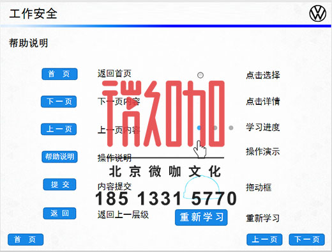Click the '操作演示' label
332x252 pixels.
263,152
